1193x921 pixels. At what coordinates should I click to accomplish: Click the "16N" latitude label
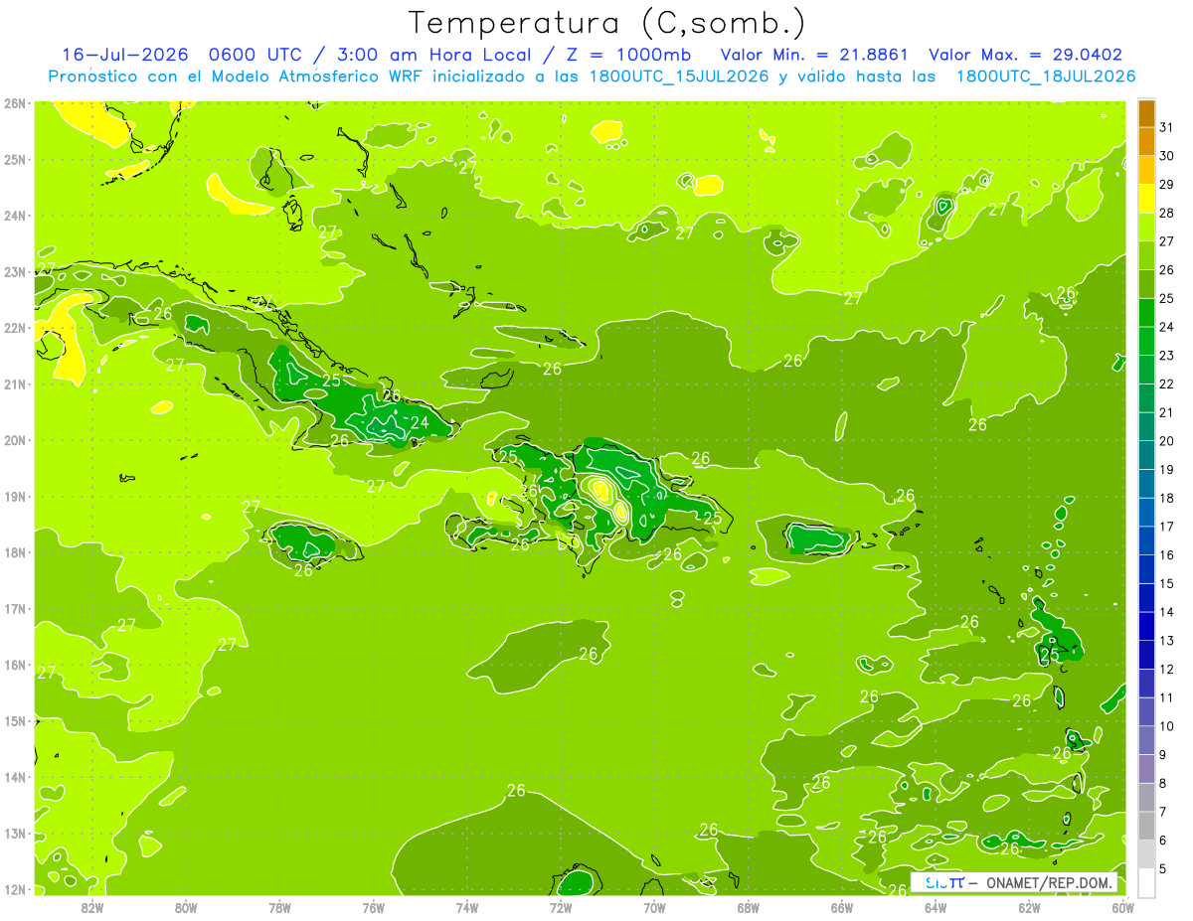pos(14,665)
